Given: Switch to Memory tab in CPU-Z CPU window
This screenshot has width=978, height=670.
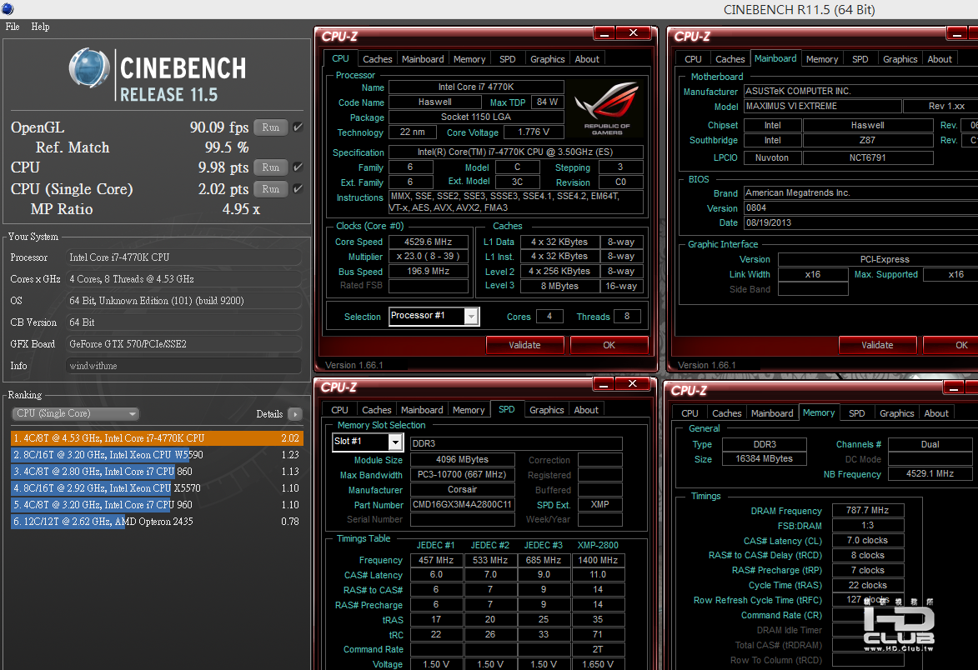Looking at the screenshot, I should (469, 59).
